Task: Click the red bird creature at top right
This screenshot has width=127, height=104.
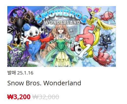Action: [x=108, y=16]
